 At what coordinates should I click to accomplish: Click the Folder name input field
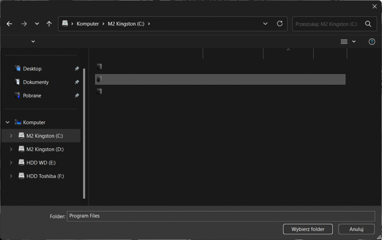(x=220, y=216)
